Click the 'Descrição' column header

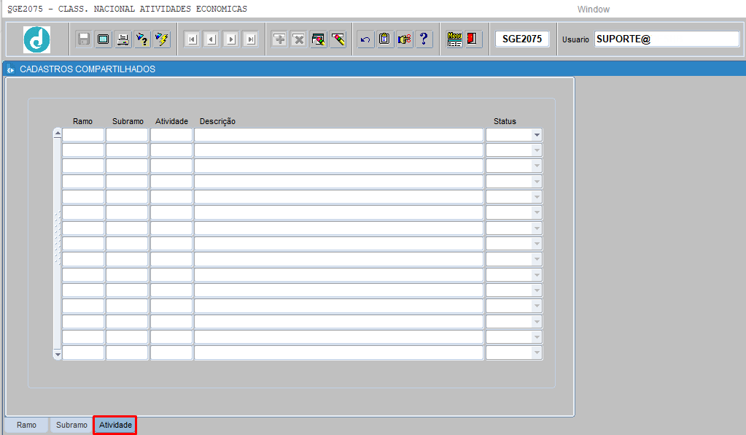click(x=217, y=121)
